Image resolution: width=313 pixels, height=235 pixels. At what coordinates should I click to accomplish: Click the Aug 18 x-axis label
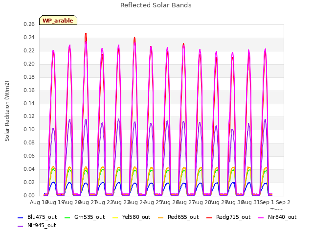[x=38, y=202]
